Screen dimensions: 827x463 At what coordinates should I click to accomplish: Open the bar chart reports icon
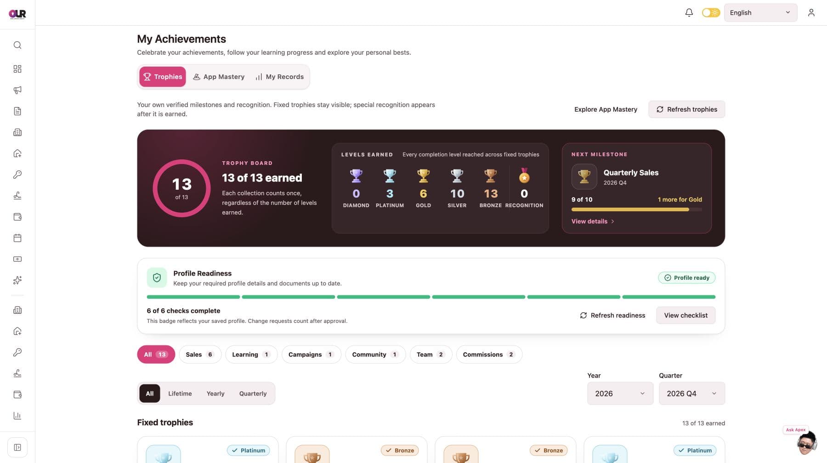point(17,416)
